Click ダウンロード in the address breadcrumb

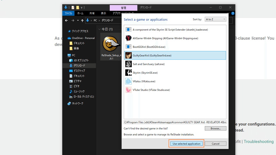107,20
